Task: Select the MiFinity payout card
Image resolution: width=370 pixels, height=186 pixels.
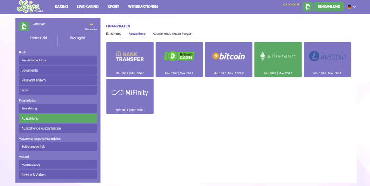Action: [x=130, y=96]
